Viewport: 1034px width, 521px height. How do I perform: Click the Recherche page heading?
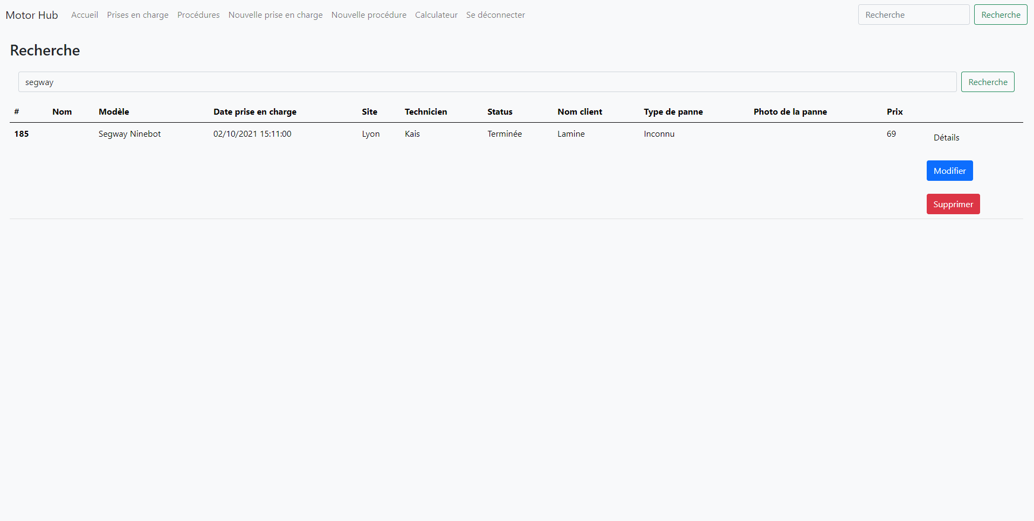click(x=45, y=50)
